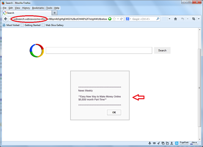Open the Getting Started bookmark

[x=32, y=25]
